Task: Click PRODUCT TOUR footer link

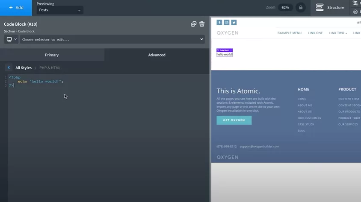Action: pos(349,118)
